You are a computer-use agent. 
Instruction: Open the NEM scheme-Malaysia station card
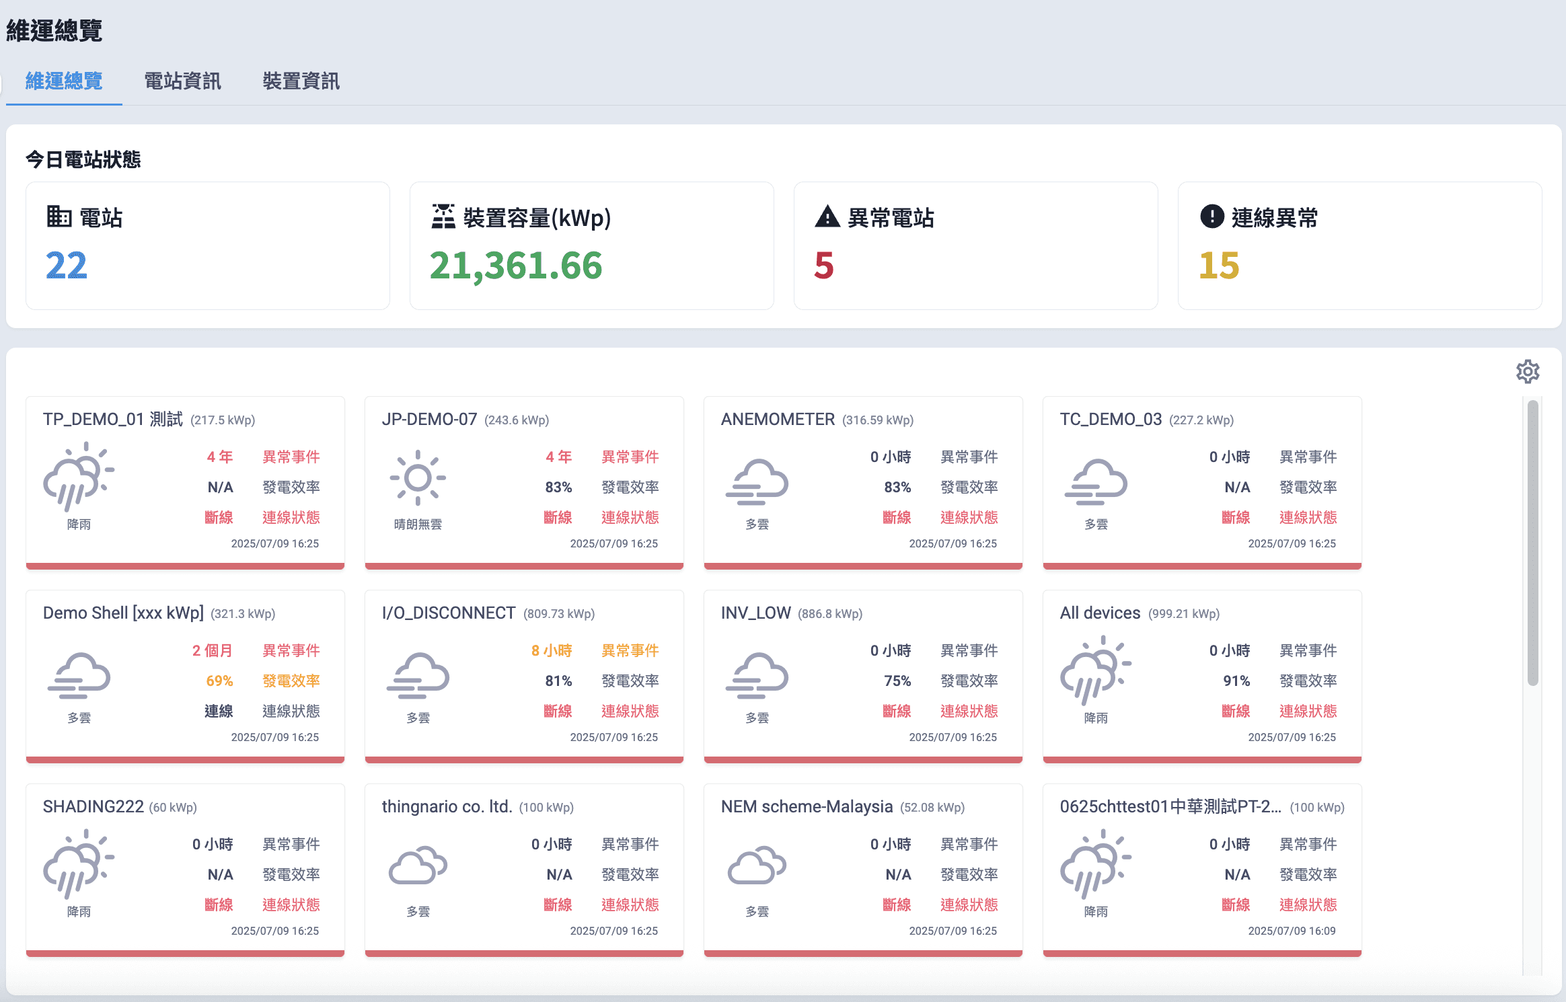click(863, 868)
